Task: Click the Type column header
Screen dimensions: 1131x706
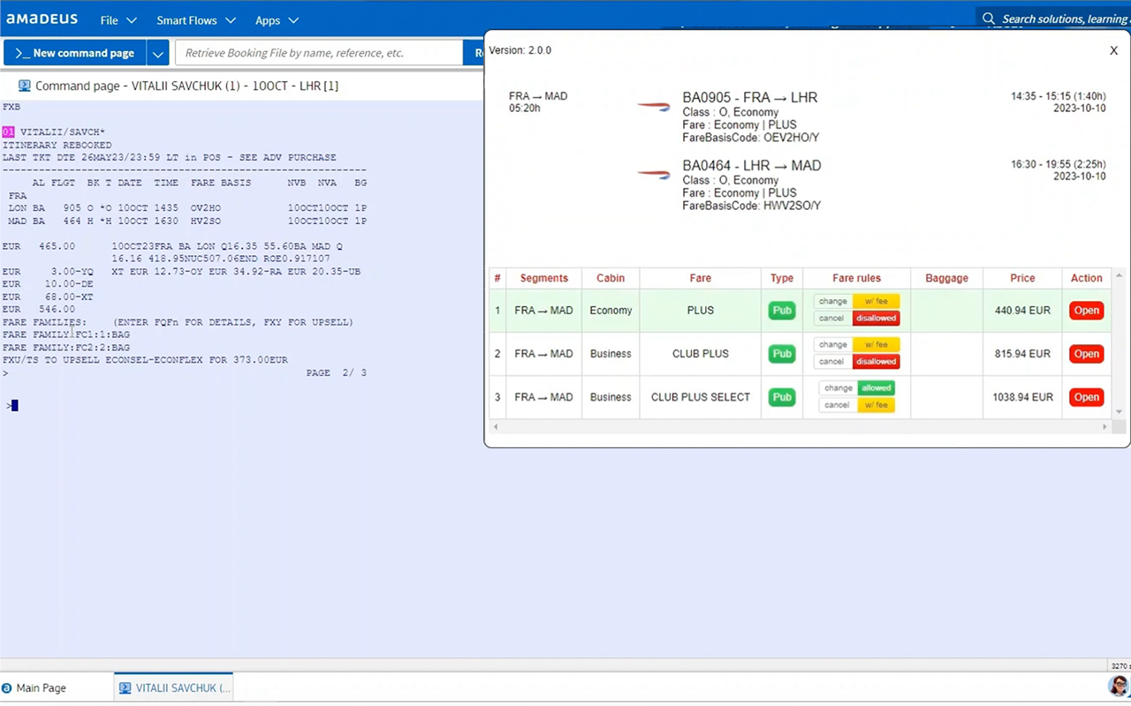Action: [782, 278]
